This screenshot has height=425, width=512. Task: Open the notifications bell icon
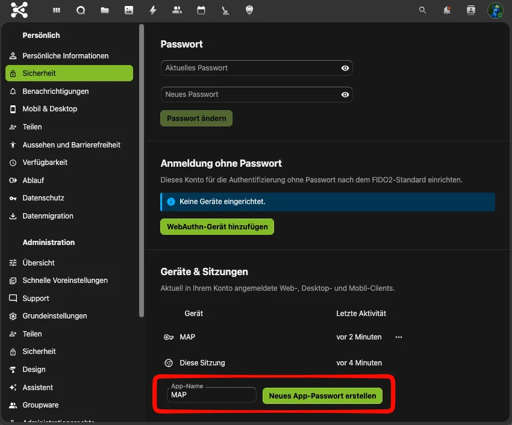(x=447, y=10)
